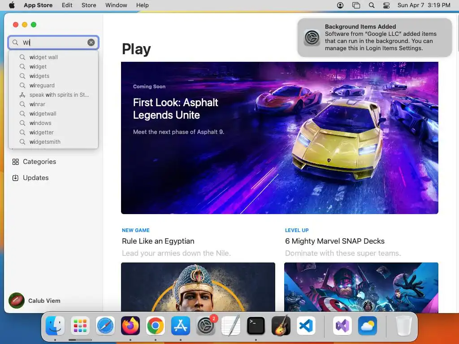
Task: Choose the 'windows' search suggestion
Action: coord(54,123)
